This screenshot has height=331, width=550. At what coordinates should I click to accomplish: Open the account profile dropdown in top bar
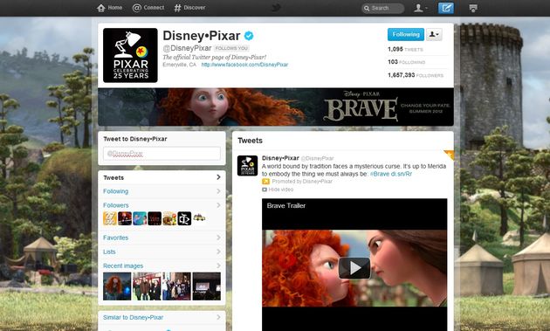pyautogui.click(x=420, y=8)
